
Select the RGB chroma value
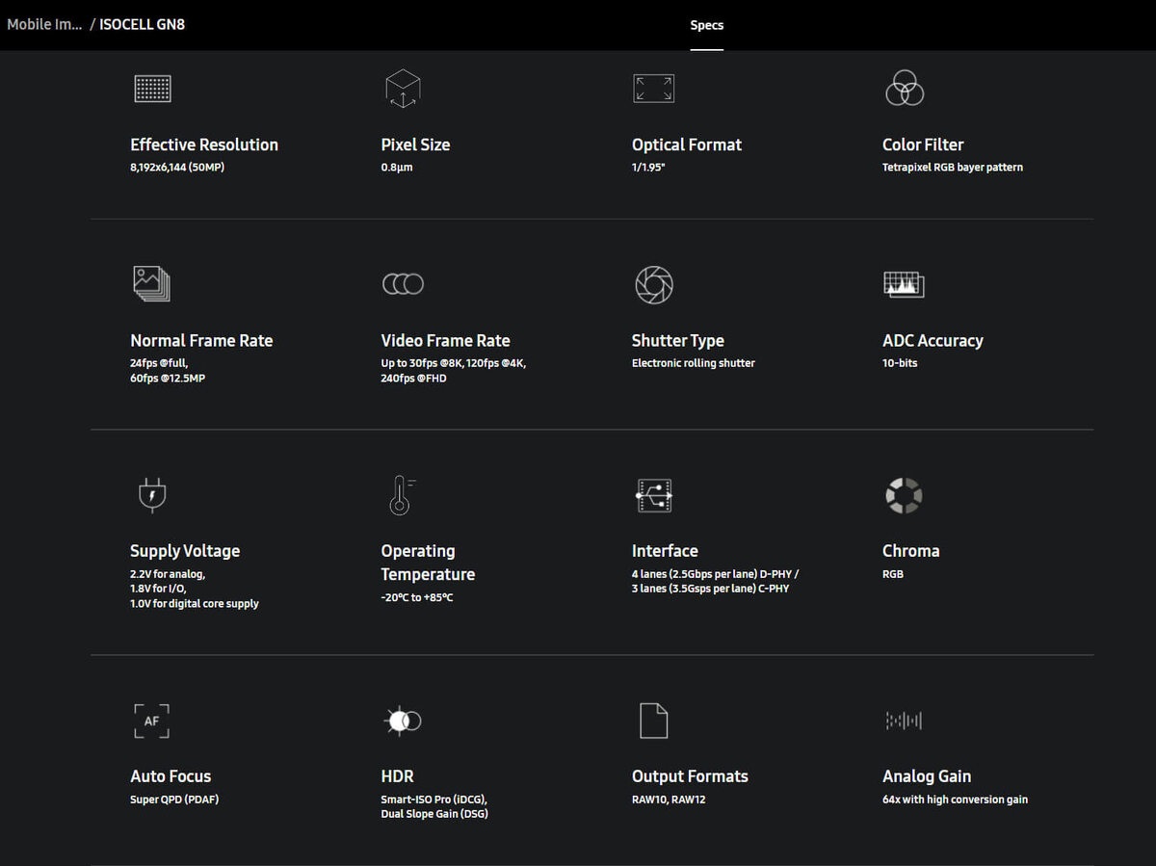click(893, 574)
